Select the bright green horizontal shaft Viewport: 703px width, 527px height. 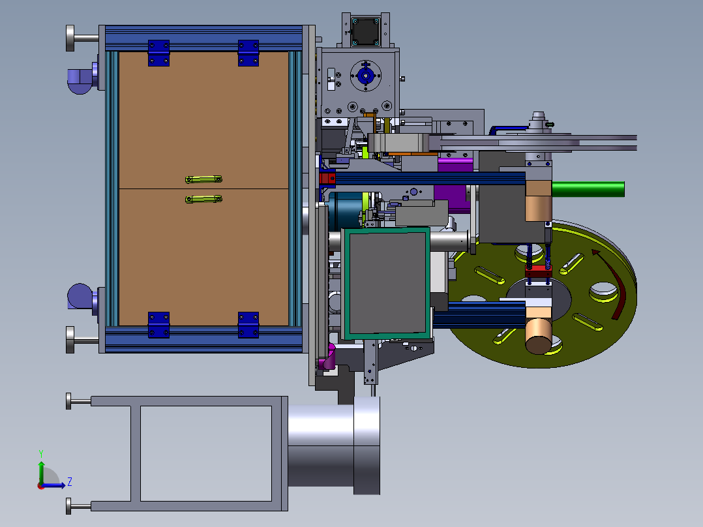pos(588,189)
